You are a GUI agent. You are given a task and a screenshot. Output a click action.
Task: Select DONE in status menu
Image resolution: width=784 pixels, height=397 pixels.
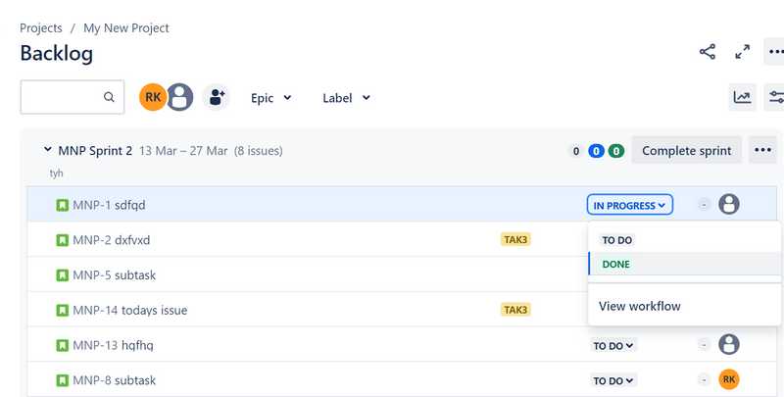616,265
